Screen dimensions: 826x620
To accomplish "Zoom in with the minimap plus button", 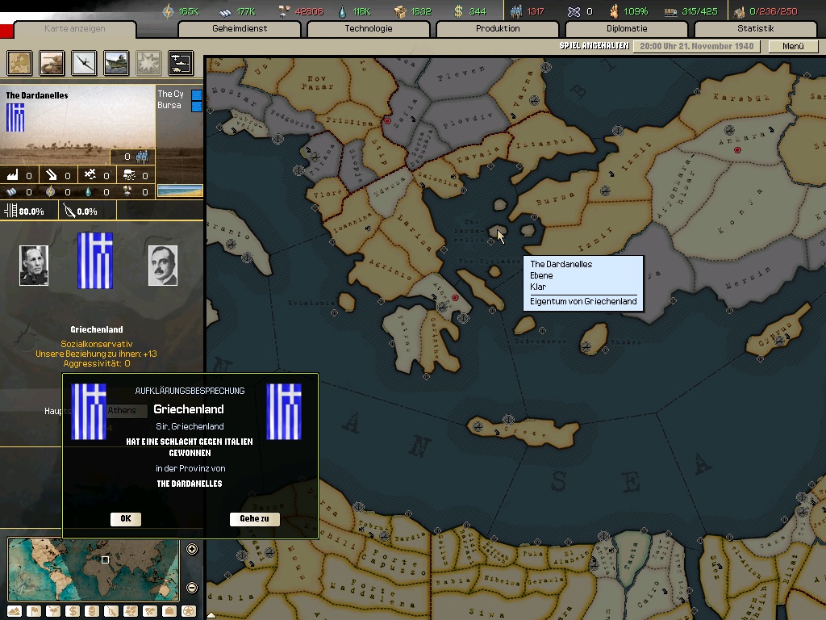I will (192, 550).
